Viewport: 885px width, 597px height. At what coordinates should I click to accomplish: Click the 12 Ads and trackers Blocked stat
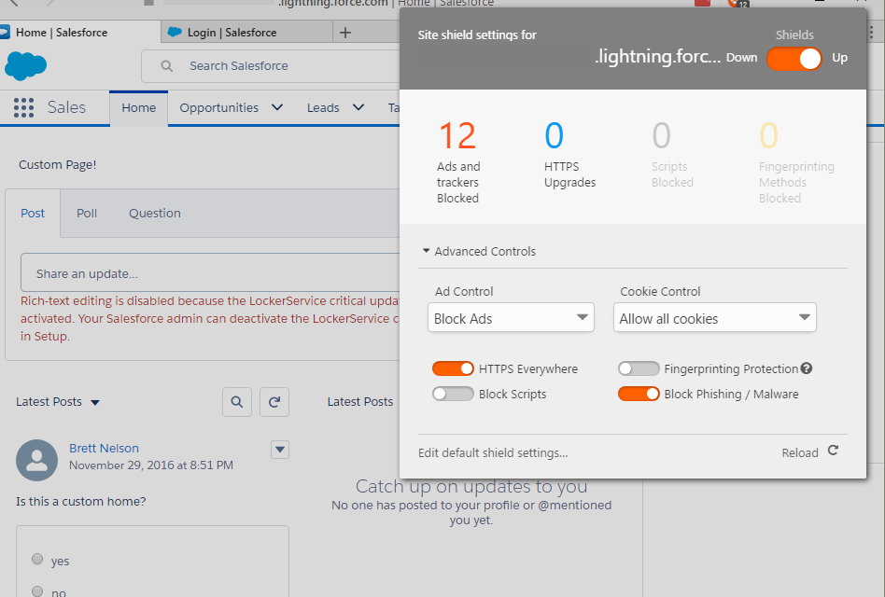[457, 161]
